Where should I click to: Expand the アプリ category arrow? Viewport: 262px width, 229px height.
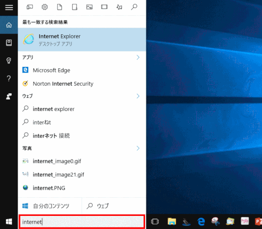point(138,57)
